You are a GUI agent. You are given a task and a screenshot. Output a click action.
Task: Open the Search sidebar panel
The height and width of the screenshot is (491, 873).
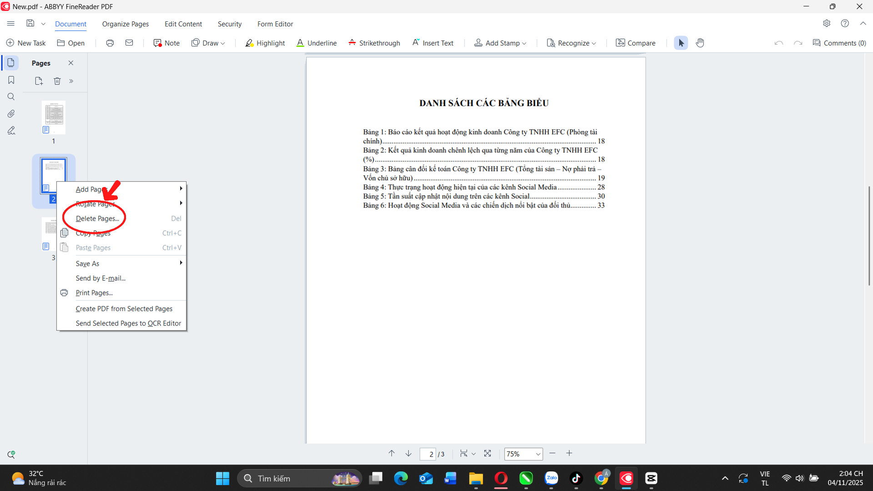(x=11, y=97)
